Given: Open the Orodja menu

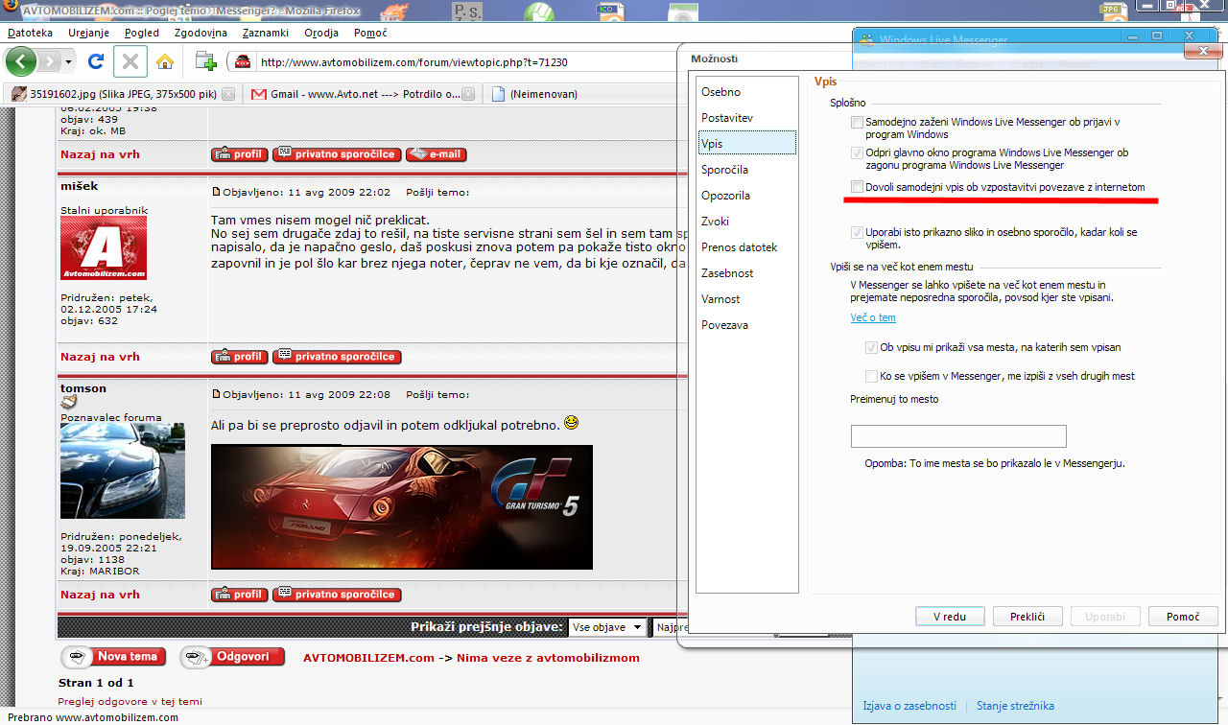Looking at the screenshot, I should pos(321,33).
